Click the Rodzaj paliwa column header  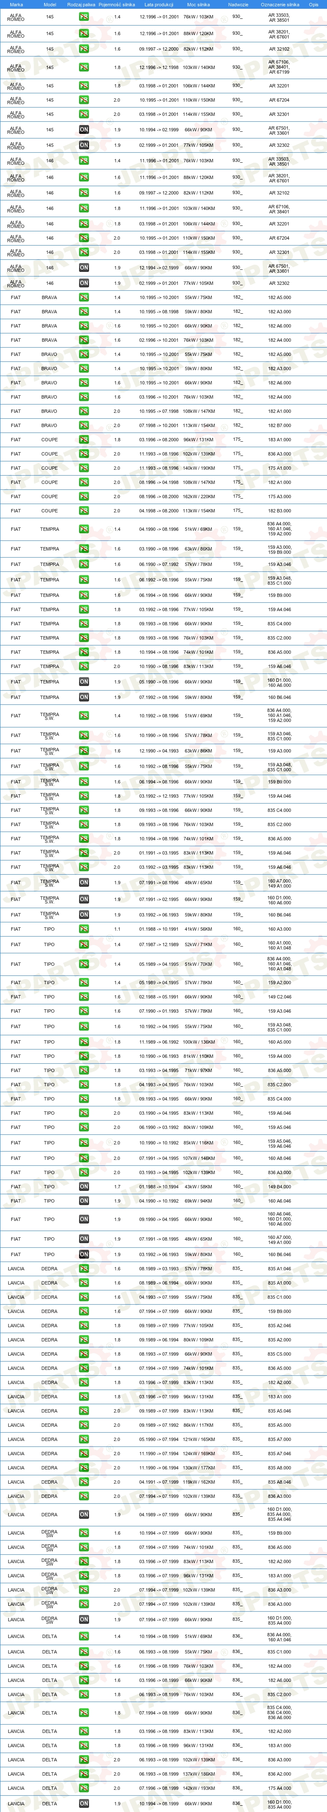click(x=82, y=4)
